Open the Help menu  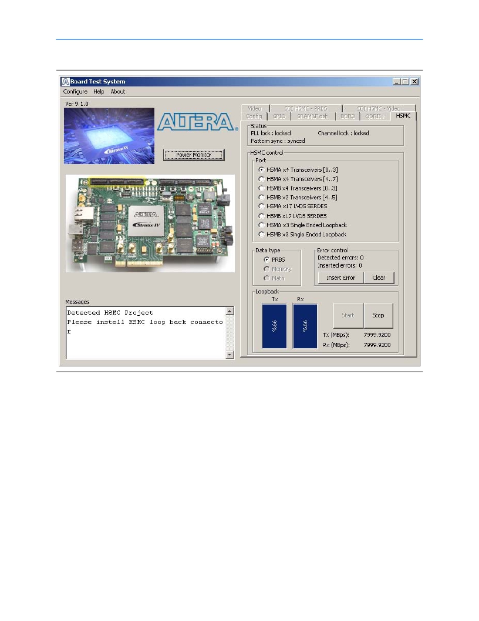99,92
